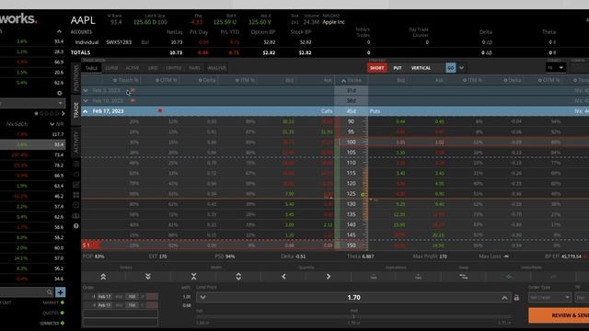Open the strikes count dropdown
Image resolution: width=589 pixels, height=331 pixels.
click(x=556, y=68)
